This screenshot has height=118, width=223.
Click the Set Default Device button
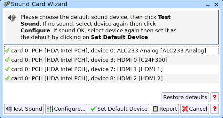click(x=119, y=109)
